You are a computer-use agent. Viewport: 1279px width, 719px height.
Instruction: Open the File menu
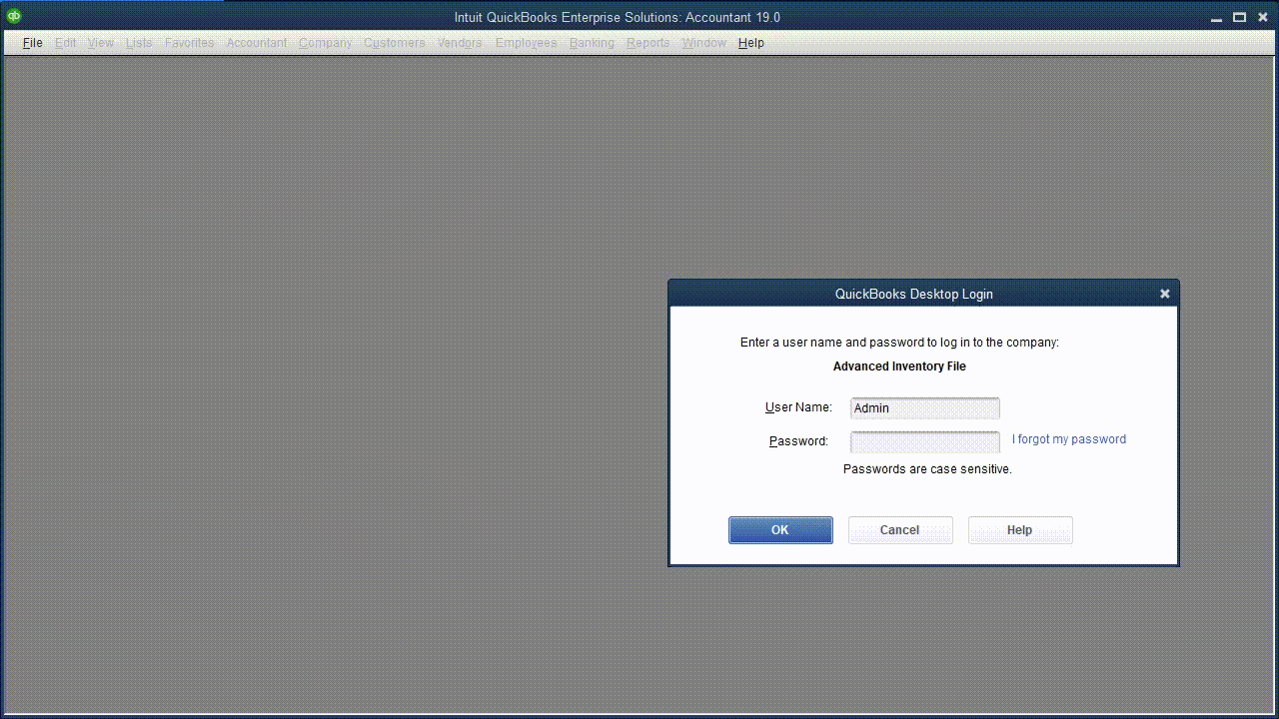pos(32,43)
